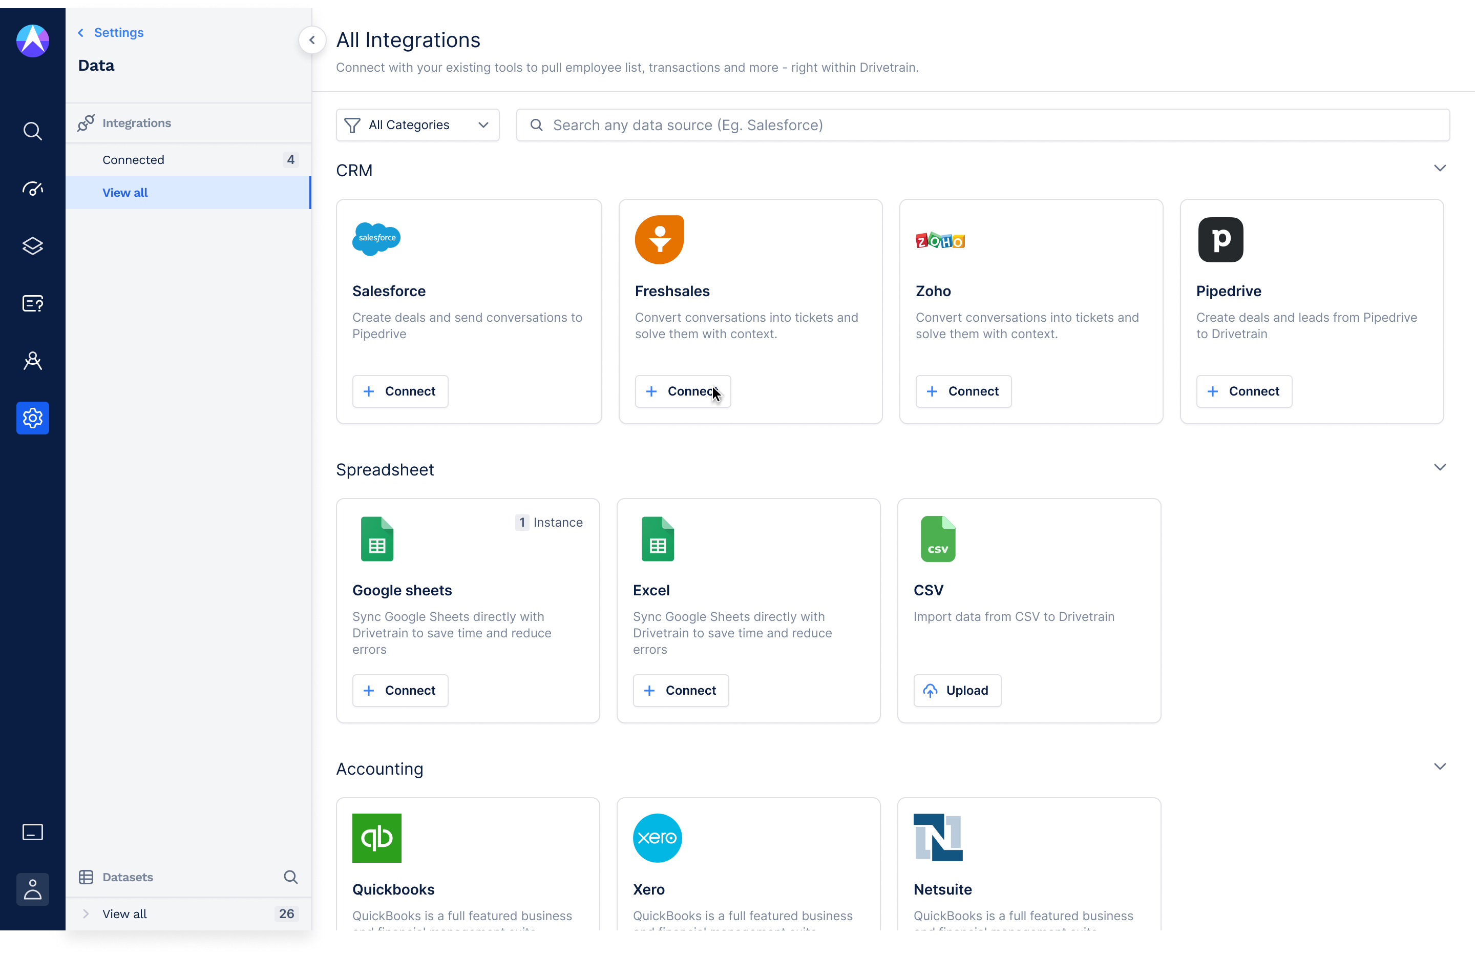The image size is (1476, 955).
Task: Upload a CSV file
Action: (x=957, y=690)
